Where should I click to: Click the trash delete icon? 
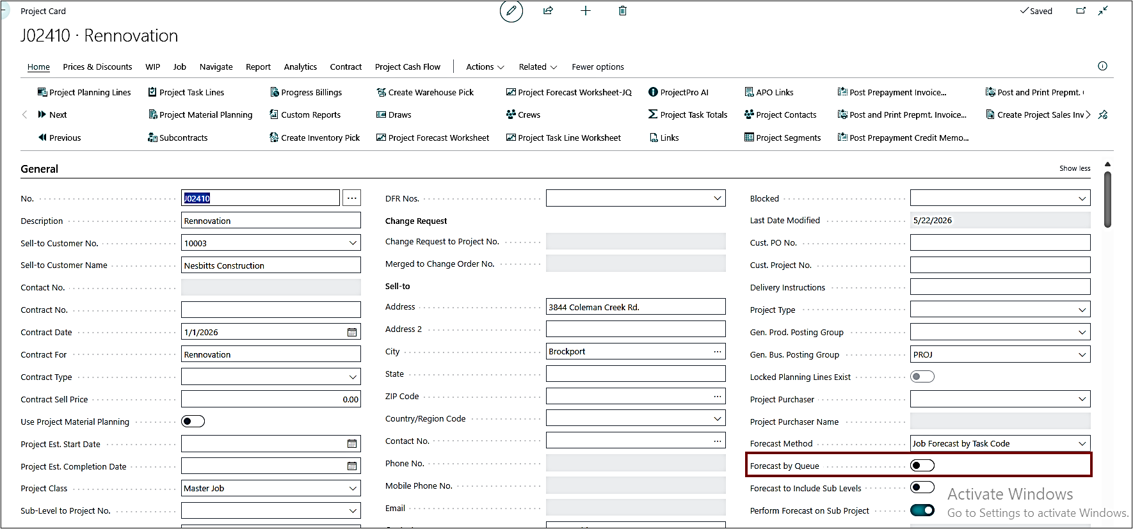point(622,11)
